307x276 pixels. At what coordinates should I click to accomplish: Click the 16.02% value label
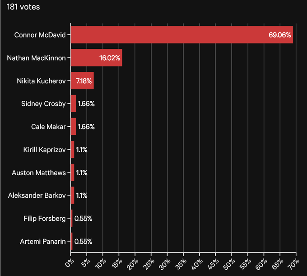109,58
